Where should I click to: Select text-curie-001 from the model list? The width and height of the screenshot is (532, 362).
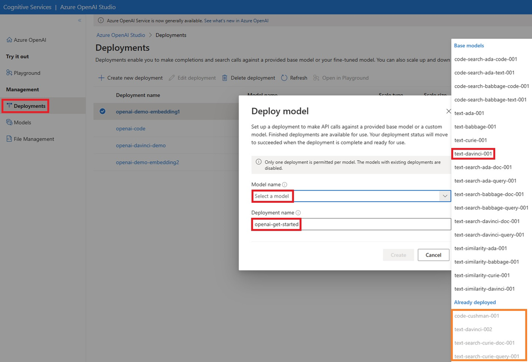[x=471, y=140]
